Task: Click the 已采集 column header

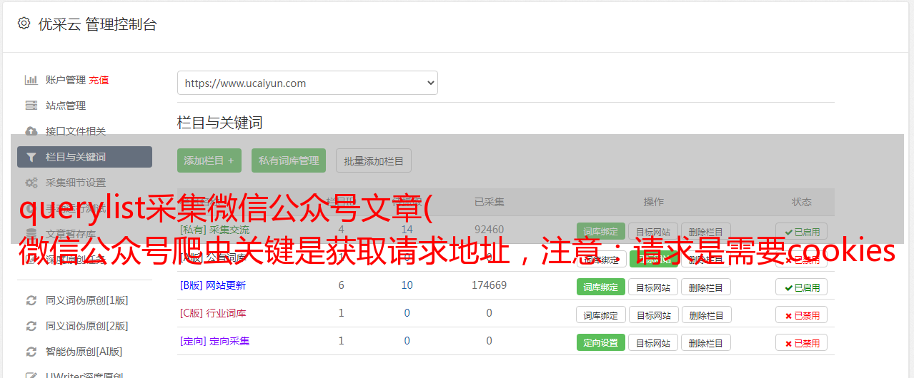Action: pos(489,202)
